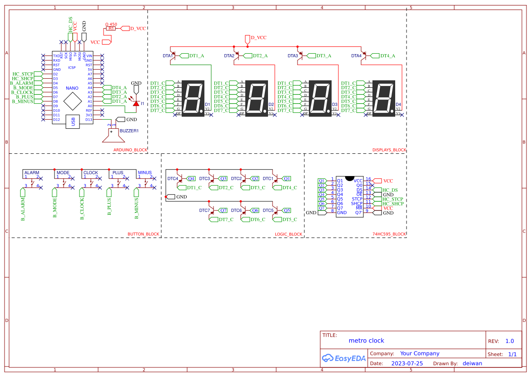The width and height of the screenshot is (531, 377).
Task: Click the USB connector symbol on the Arduino
Action: 74,122
